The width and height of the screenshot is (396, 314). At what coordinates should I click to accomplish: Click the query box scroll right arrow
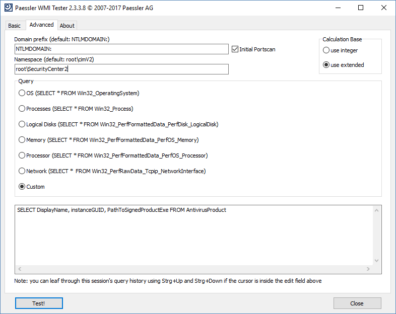pyautogui.click(x=368, y=269)
